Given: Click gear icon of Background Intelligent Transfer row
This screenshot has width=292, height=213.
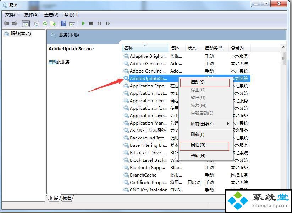Looking at the screenshot, I should tap(126, 138).
